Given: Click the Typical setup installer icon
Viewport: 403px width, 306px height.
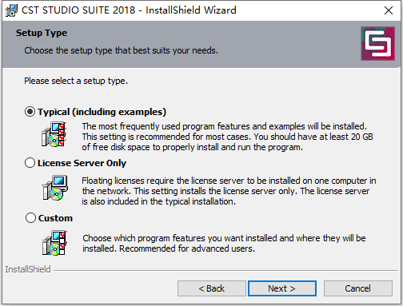Looking at the screenshot, I should tap(54, 134).
